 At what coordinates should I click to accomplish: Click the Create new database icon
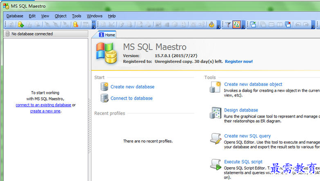(x=104, y=87)
